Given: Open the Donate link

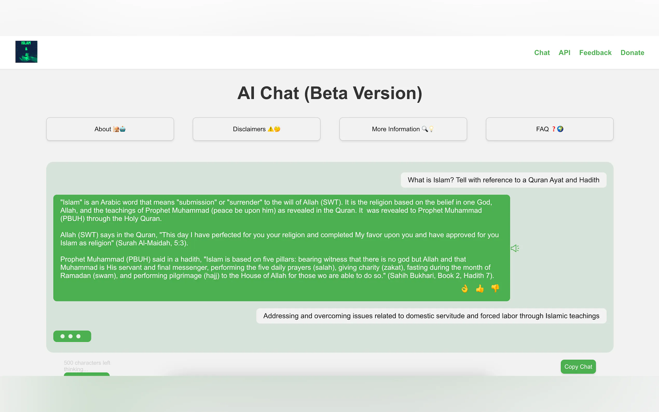Looking at the screenshot, I should click(x=632, y=53).
